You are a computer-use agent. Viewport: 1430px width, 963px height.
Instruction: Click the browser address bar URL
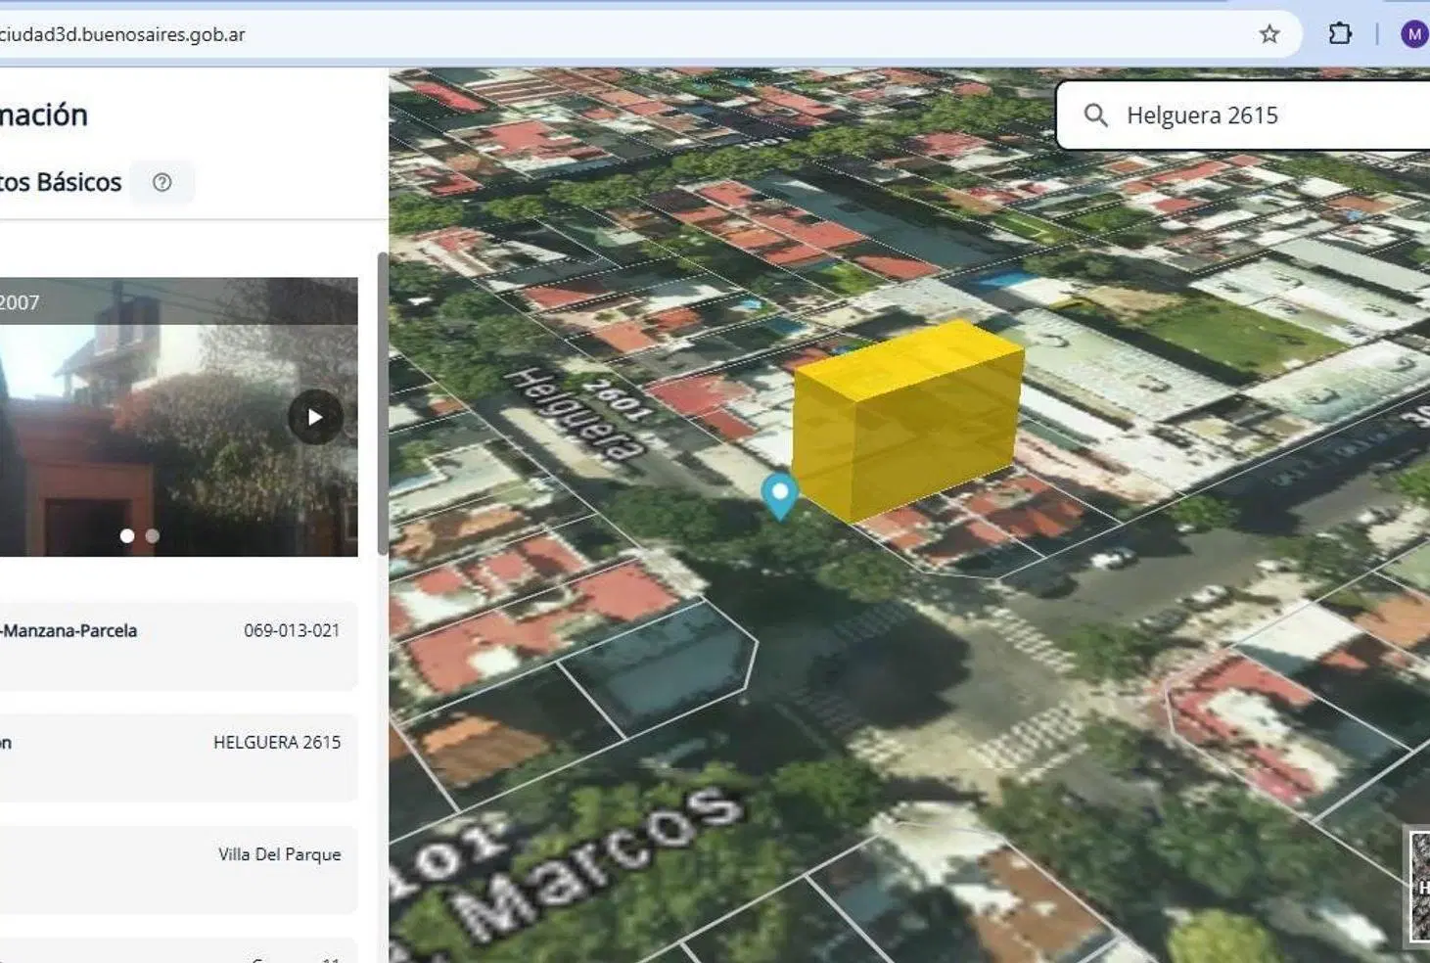(x=122, y=34)
